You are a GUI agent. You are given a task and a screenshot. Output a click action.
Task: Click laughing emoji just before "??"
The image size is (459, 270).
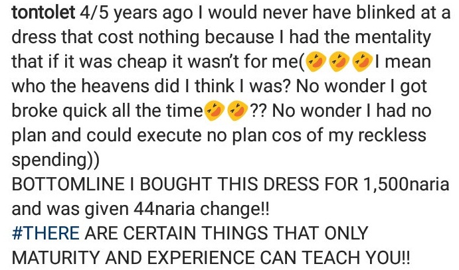(238, 110)
